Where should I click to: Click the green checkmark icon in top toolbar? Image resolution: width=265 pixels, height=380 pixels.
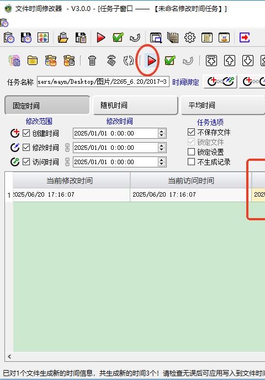[x=118, y=37]
